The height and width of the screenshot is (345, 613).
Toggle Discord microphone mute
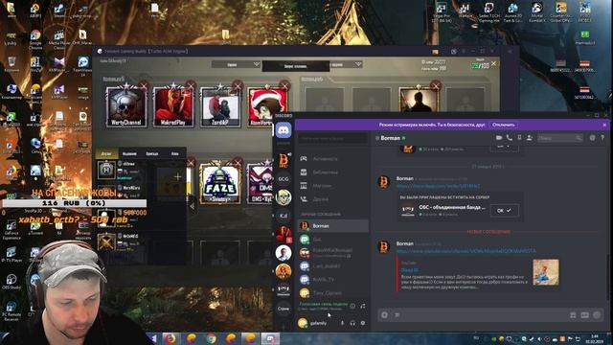coord(342,323)
